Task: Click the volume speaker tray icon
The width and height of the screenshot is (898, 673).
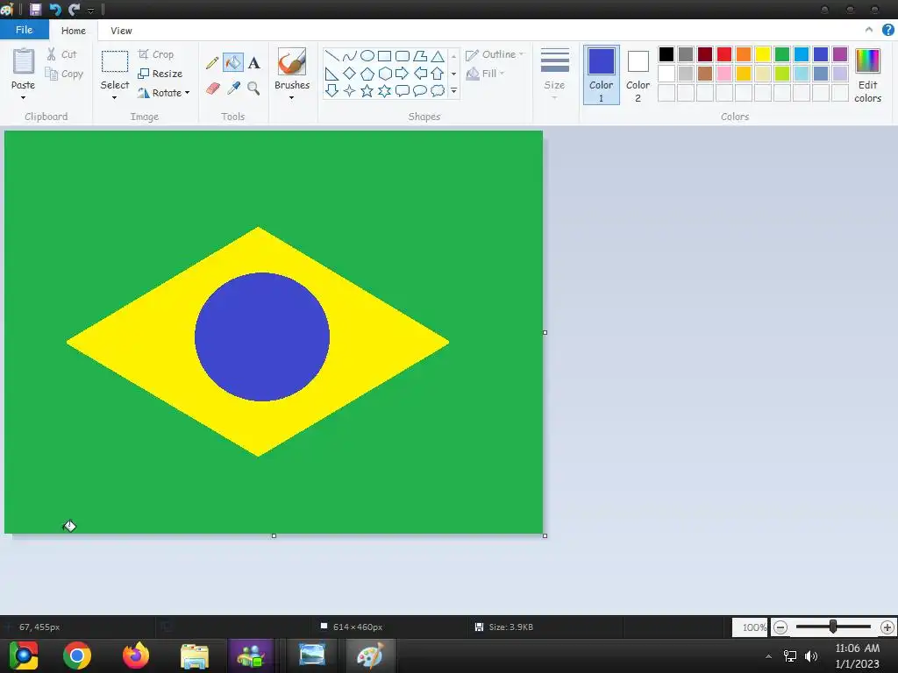Action: pyautogui.click(x=811, y=655)
